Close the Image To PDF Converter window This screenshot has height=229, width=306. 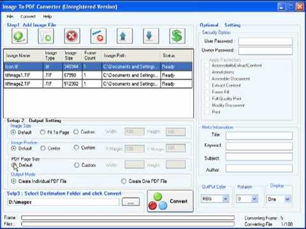tap(300, 7)
